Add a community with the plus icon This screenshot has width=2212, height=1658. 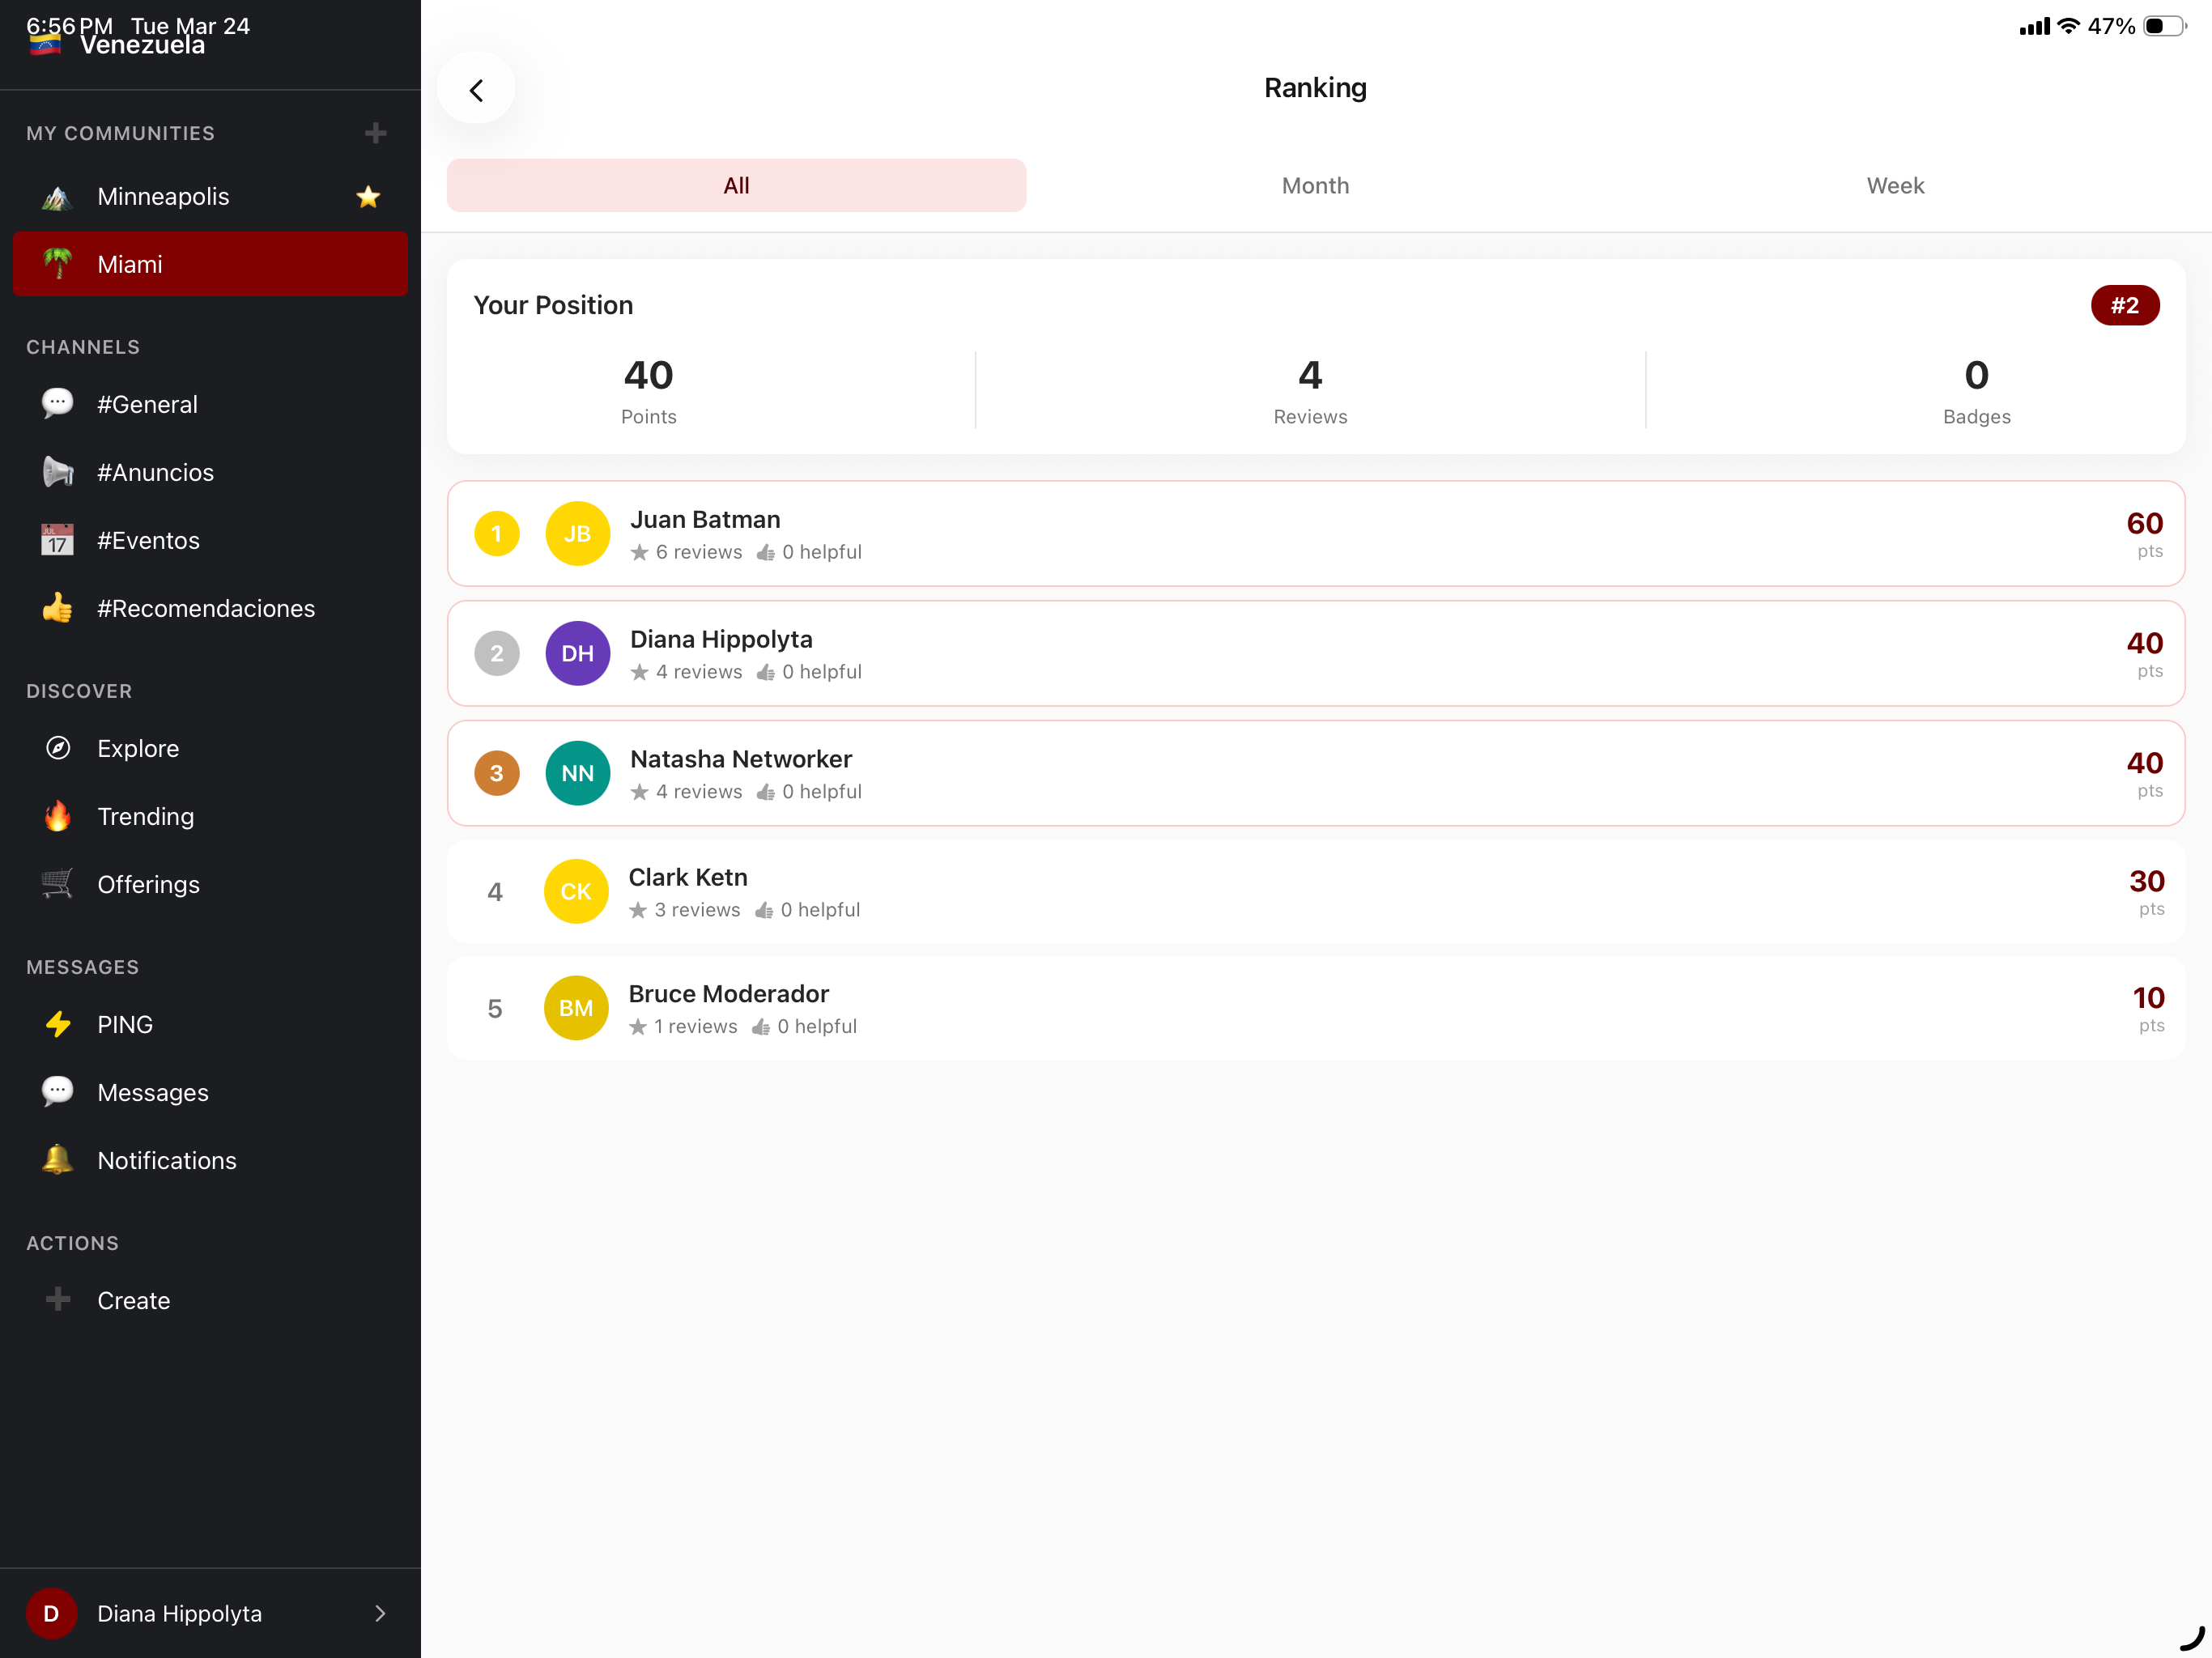click(x=376, y=133)
